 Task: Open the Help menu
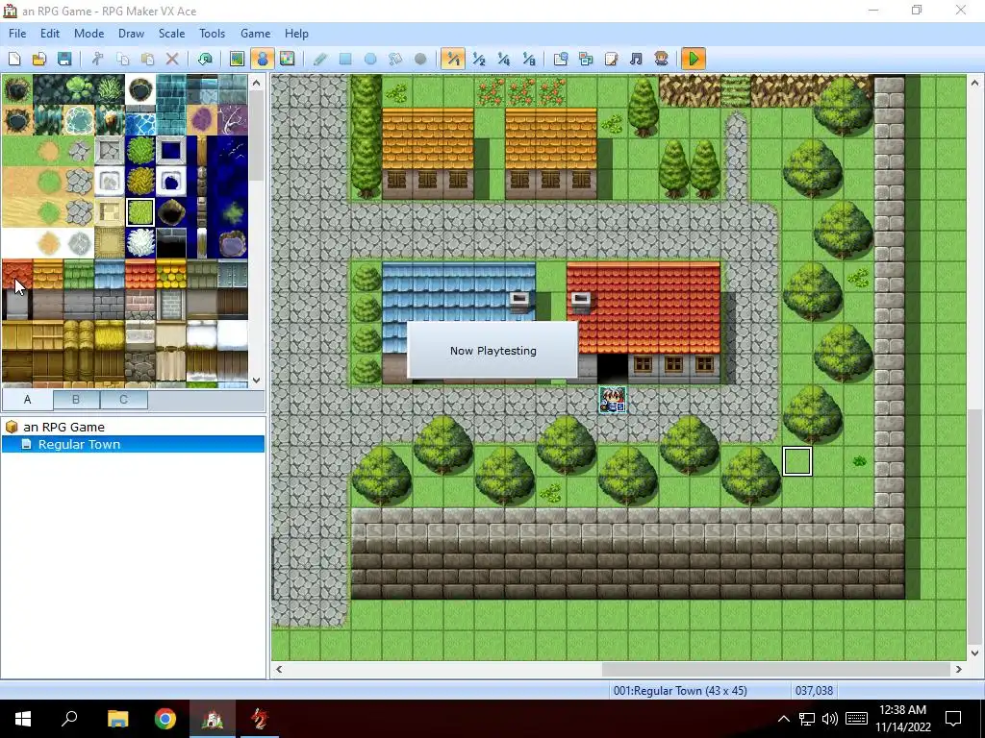(296, 34)
